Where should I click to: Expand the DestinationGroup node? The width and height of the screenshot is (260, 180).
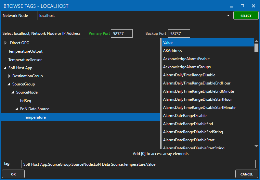click(x=9, y=76)
